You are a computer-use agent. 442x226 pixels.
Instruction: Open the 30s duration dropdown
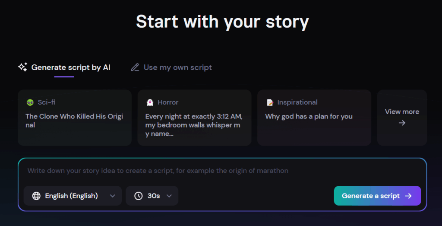152,196
